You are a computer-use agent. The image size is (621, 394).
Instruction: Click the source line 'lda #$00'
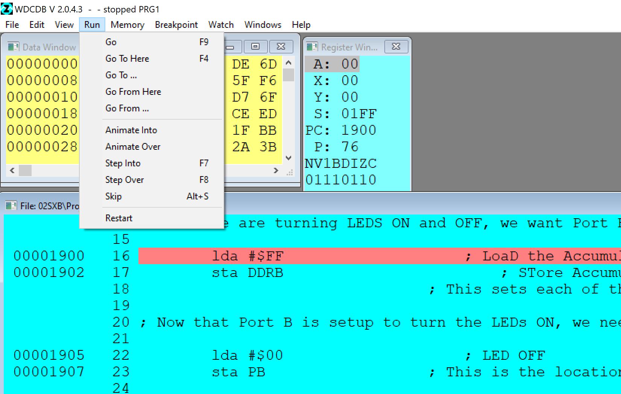point(247,355)
